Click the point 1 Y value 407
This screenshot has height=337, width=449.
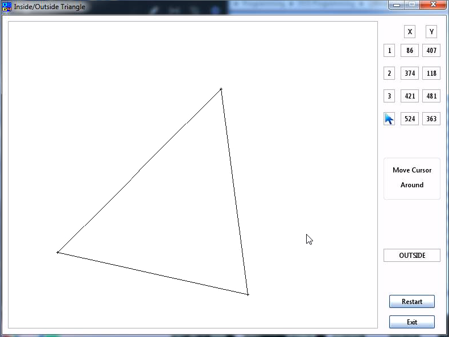pyautogui.click(x=431, y=51)
